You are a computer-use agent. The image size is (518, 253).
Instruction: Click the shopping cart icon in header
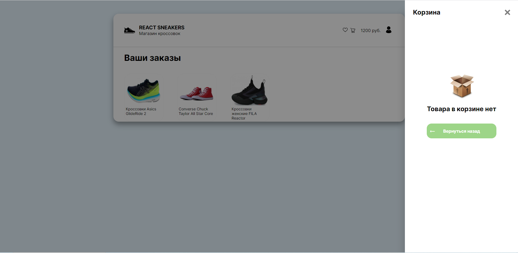(353, 30)
